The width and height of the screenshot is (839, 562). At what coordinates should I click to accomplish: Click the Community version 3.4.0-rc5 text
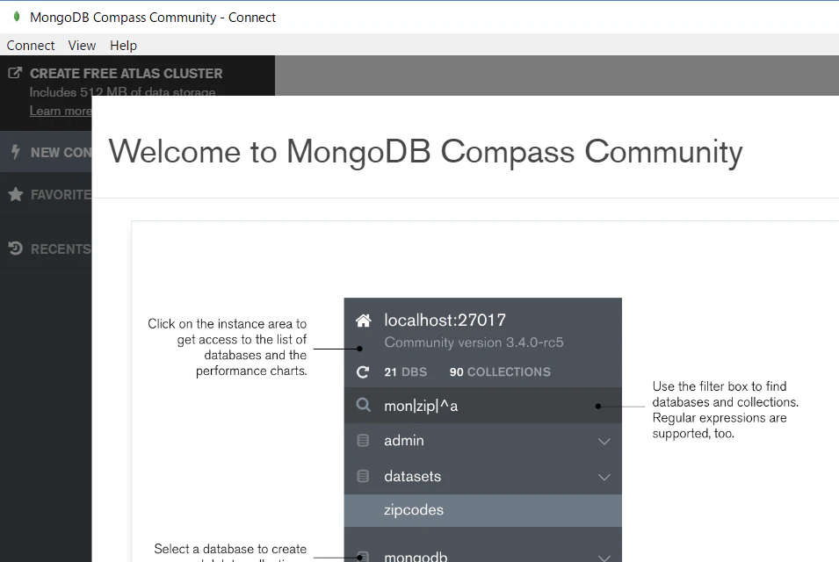tap(474, 342)
